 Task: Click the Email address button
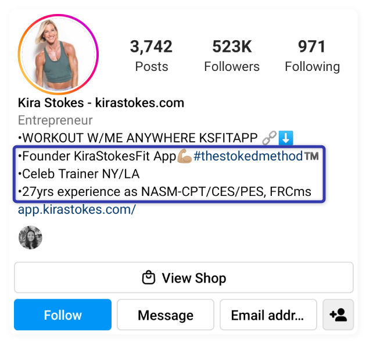pos(268,315)
